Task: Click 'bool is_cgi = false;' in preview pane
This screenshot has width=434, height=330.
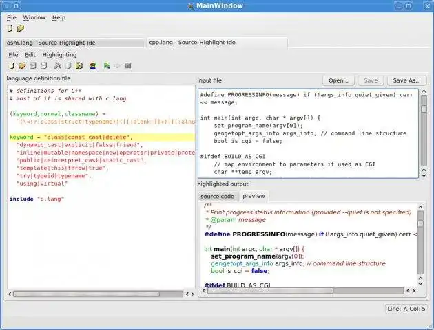Action: [x=240, y=271]
